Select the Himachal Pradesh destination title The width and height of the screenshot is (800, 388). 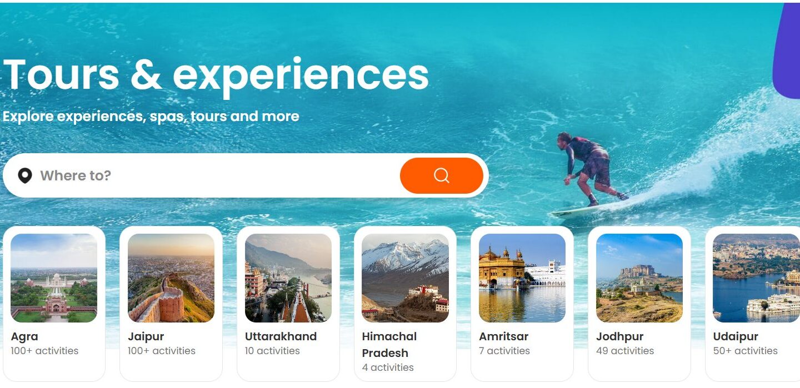(x=389, y=345)
